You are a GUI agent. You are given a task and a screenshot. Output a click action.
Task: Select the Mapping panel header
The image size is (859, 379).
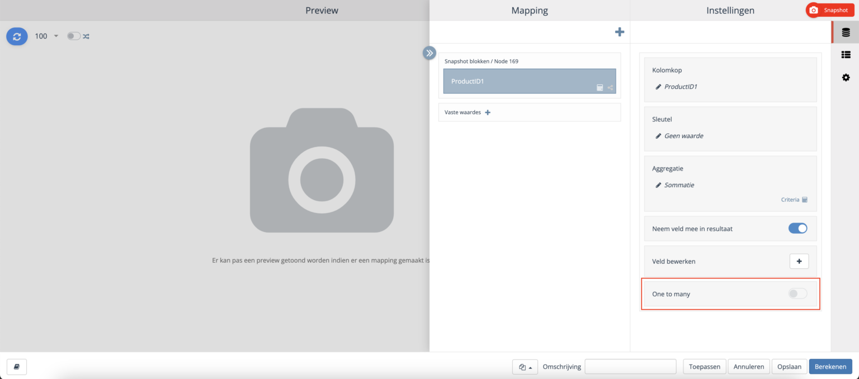(530, 10)
